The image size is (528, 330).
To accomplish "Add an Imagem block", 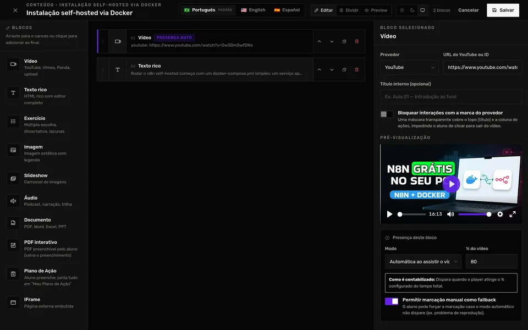I will (x=44, y=153).
